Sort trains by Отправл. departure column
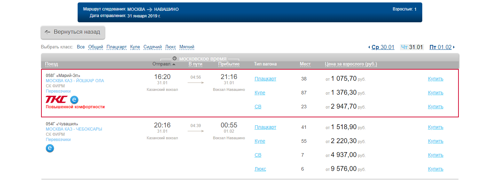 [162, 64]
